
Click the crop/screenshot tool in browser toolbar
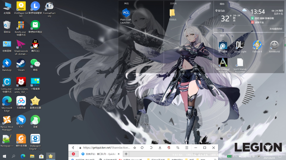click(178, 148)
